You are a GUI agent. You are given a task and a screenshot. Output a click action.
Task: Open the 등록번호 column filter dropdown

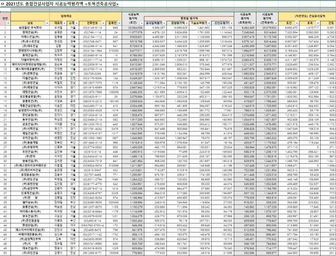pos(119,23)
